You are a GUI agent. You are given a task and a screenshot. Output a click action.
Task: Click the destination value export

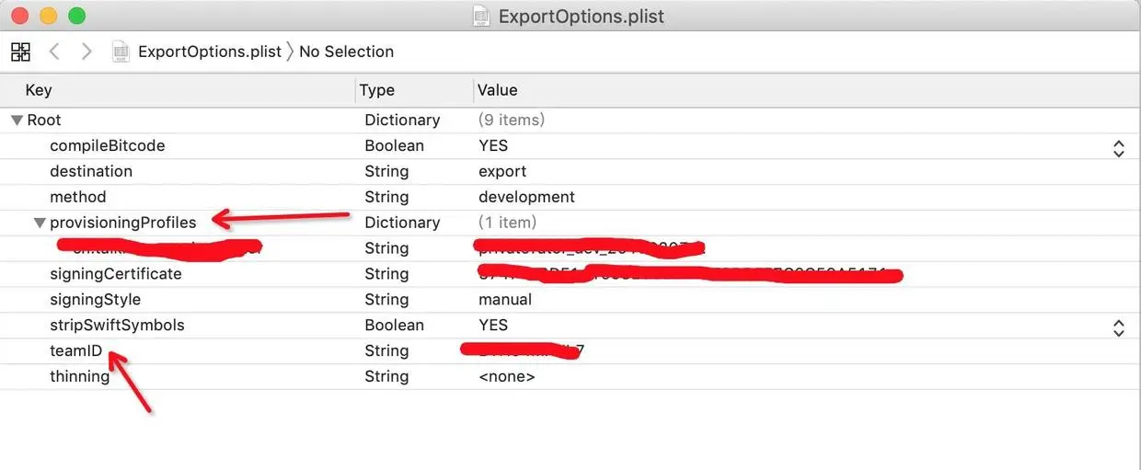click(x=502, y=171)
